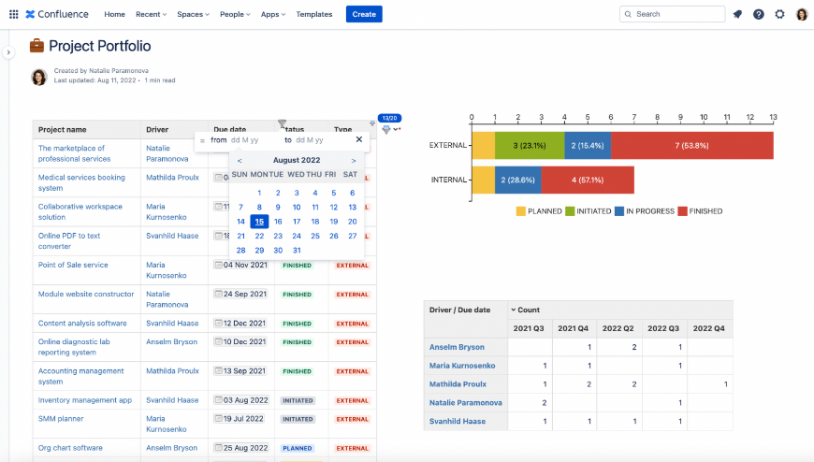Go to next month in calendar
The height and width of the screenshot is (462, 814).
pyautogui.click(x=353, y=160)
